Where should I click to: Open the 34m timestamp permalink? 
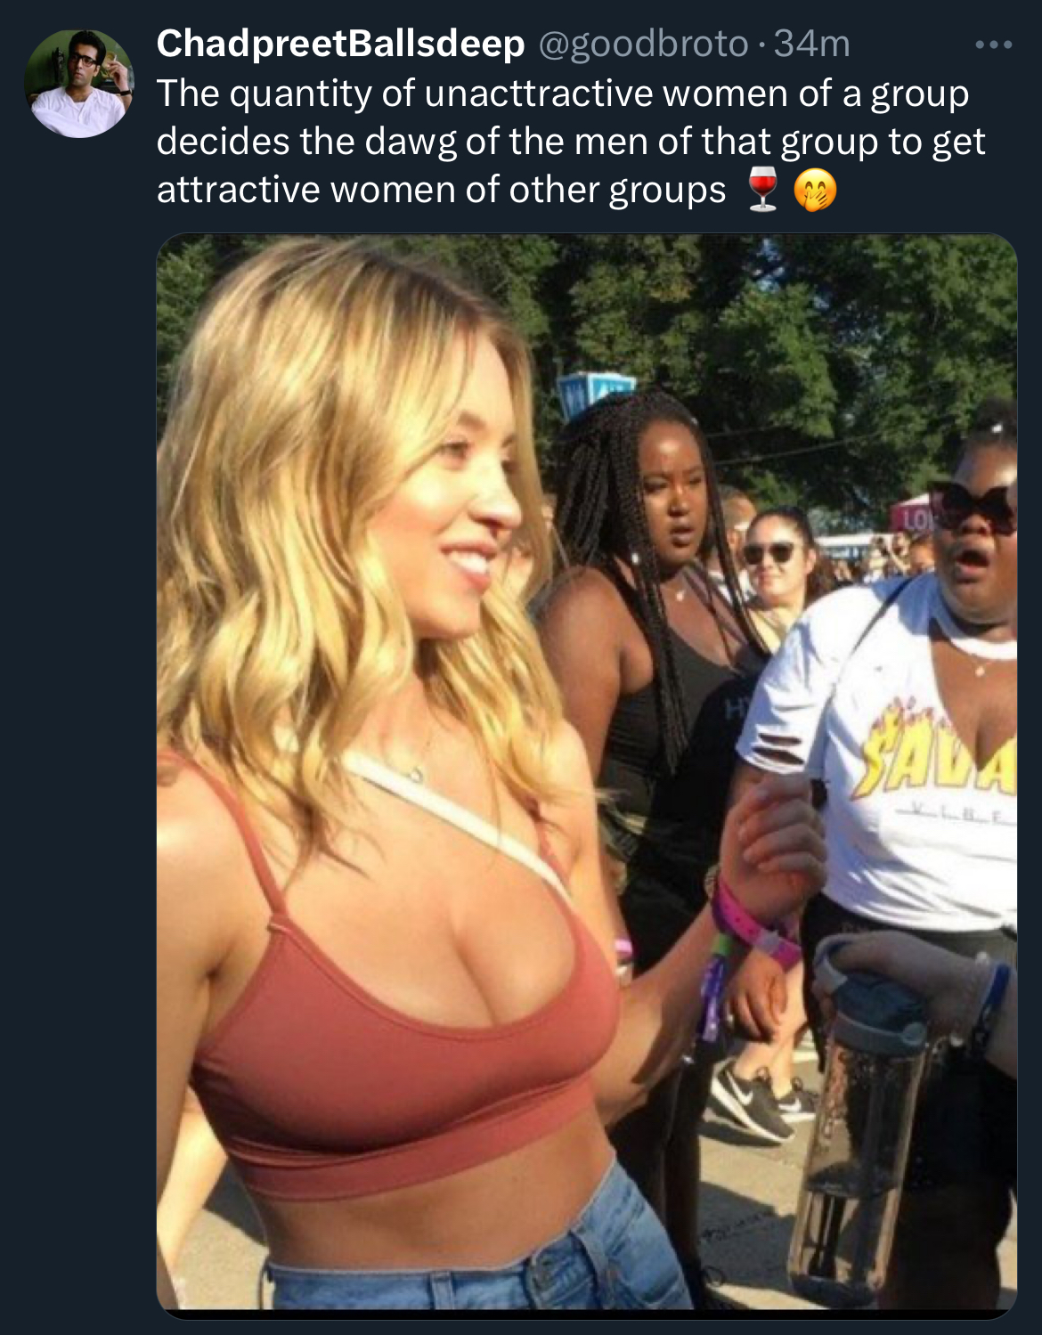(811, 44)
